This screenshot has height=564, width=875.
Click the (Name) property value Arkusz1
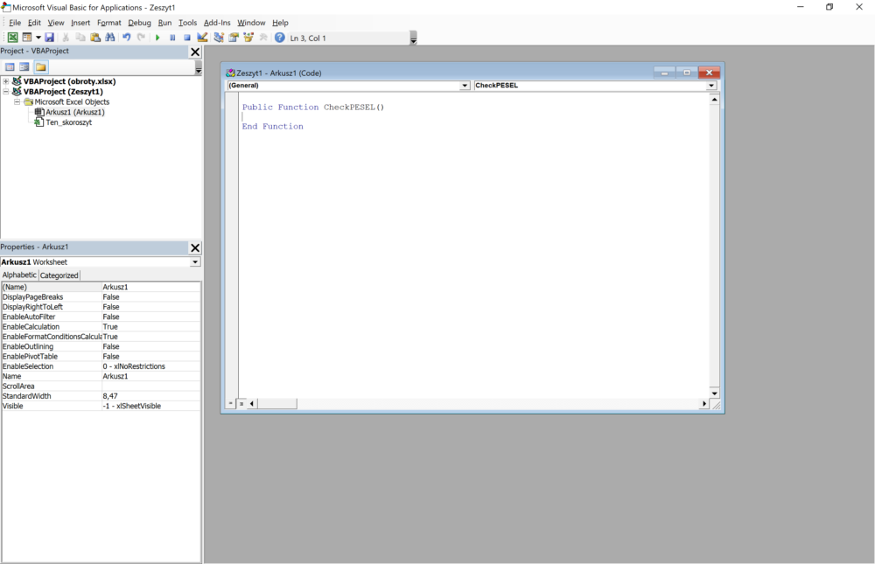click(x=150, y=287)
